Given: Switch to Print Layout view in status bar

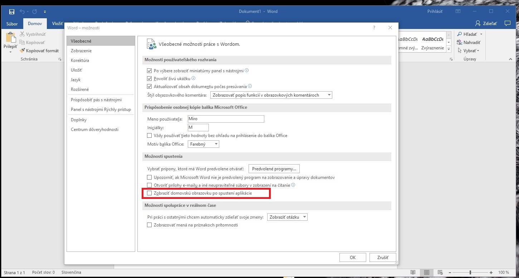Looking at the screenshot, I should tap(427, 273).
